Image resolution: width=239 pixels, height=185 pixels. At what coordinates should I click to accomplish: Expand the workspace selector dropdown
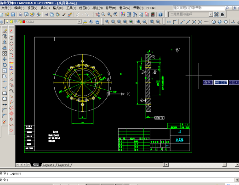[211, 15]
